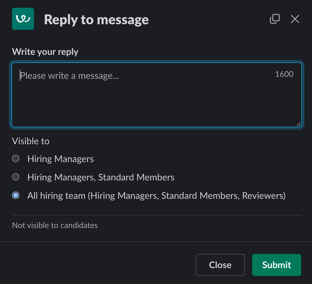Click 'Hiring Managers, Standard Members' label text

pyautogui.click(x=101, y=177)
